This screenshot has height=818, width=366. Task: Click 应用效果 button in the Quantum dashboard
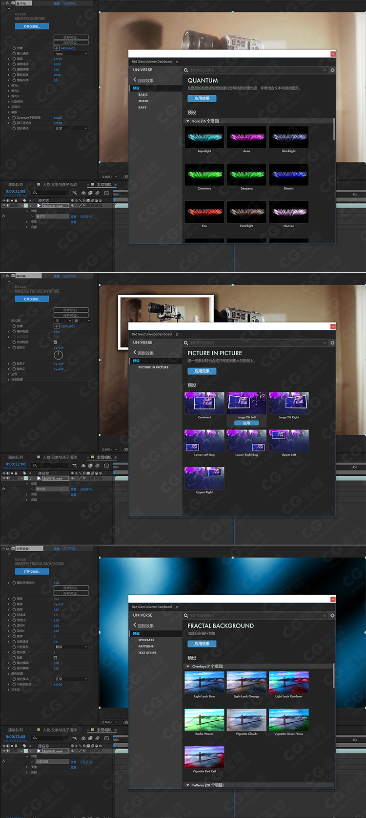coord(202,98)
